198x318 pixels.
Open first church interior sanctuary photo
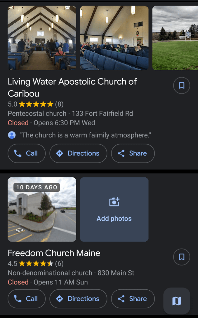pos(42,38)
